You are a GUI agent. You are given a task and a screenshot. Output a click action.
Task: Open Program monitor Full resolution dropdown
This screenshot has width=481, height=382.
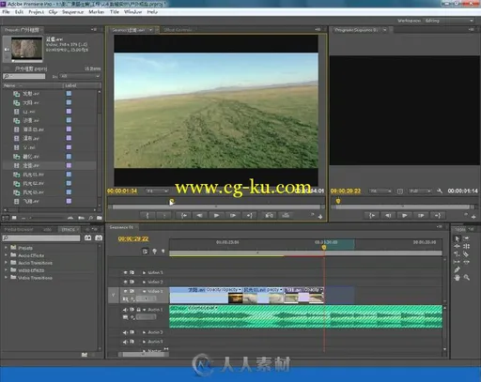click(421, 191)
